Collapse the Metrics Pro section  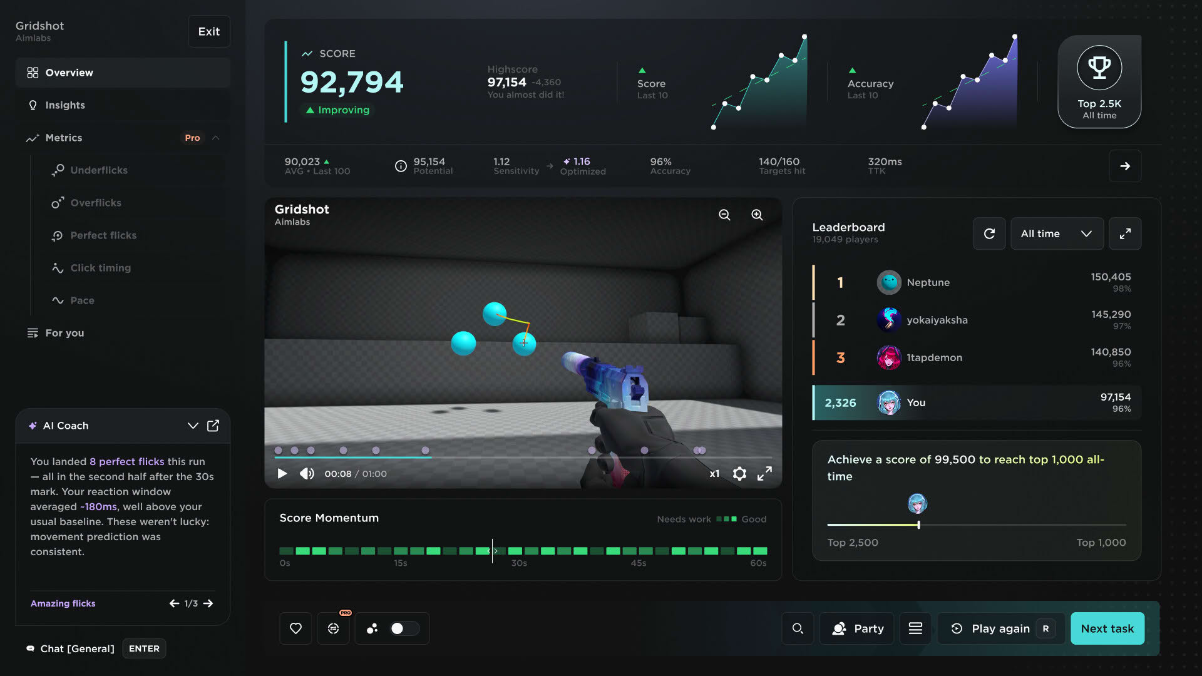coord(215,138)
